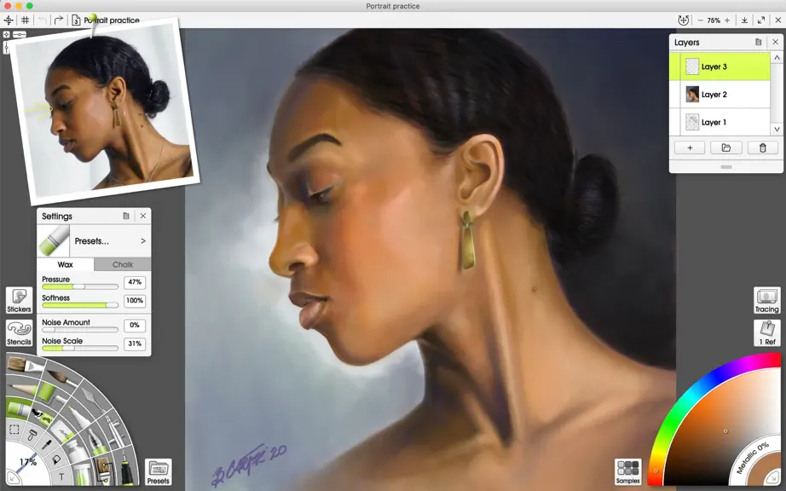786x491 pixels.
Task: Toggle fullscreen workbench mode icon
Action: coord(761,20)
